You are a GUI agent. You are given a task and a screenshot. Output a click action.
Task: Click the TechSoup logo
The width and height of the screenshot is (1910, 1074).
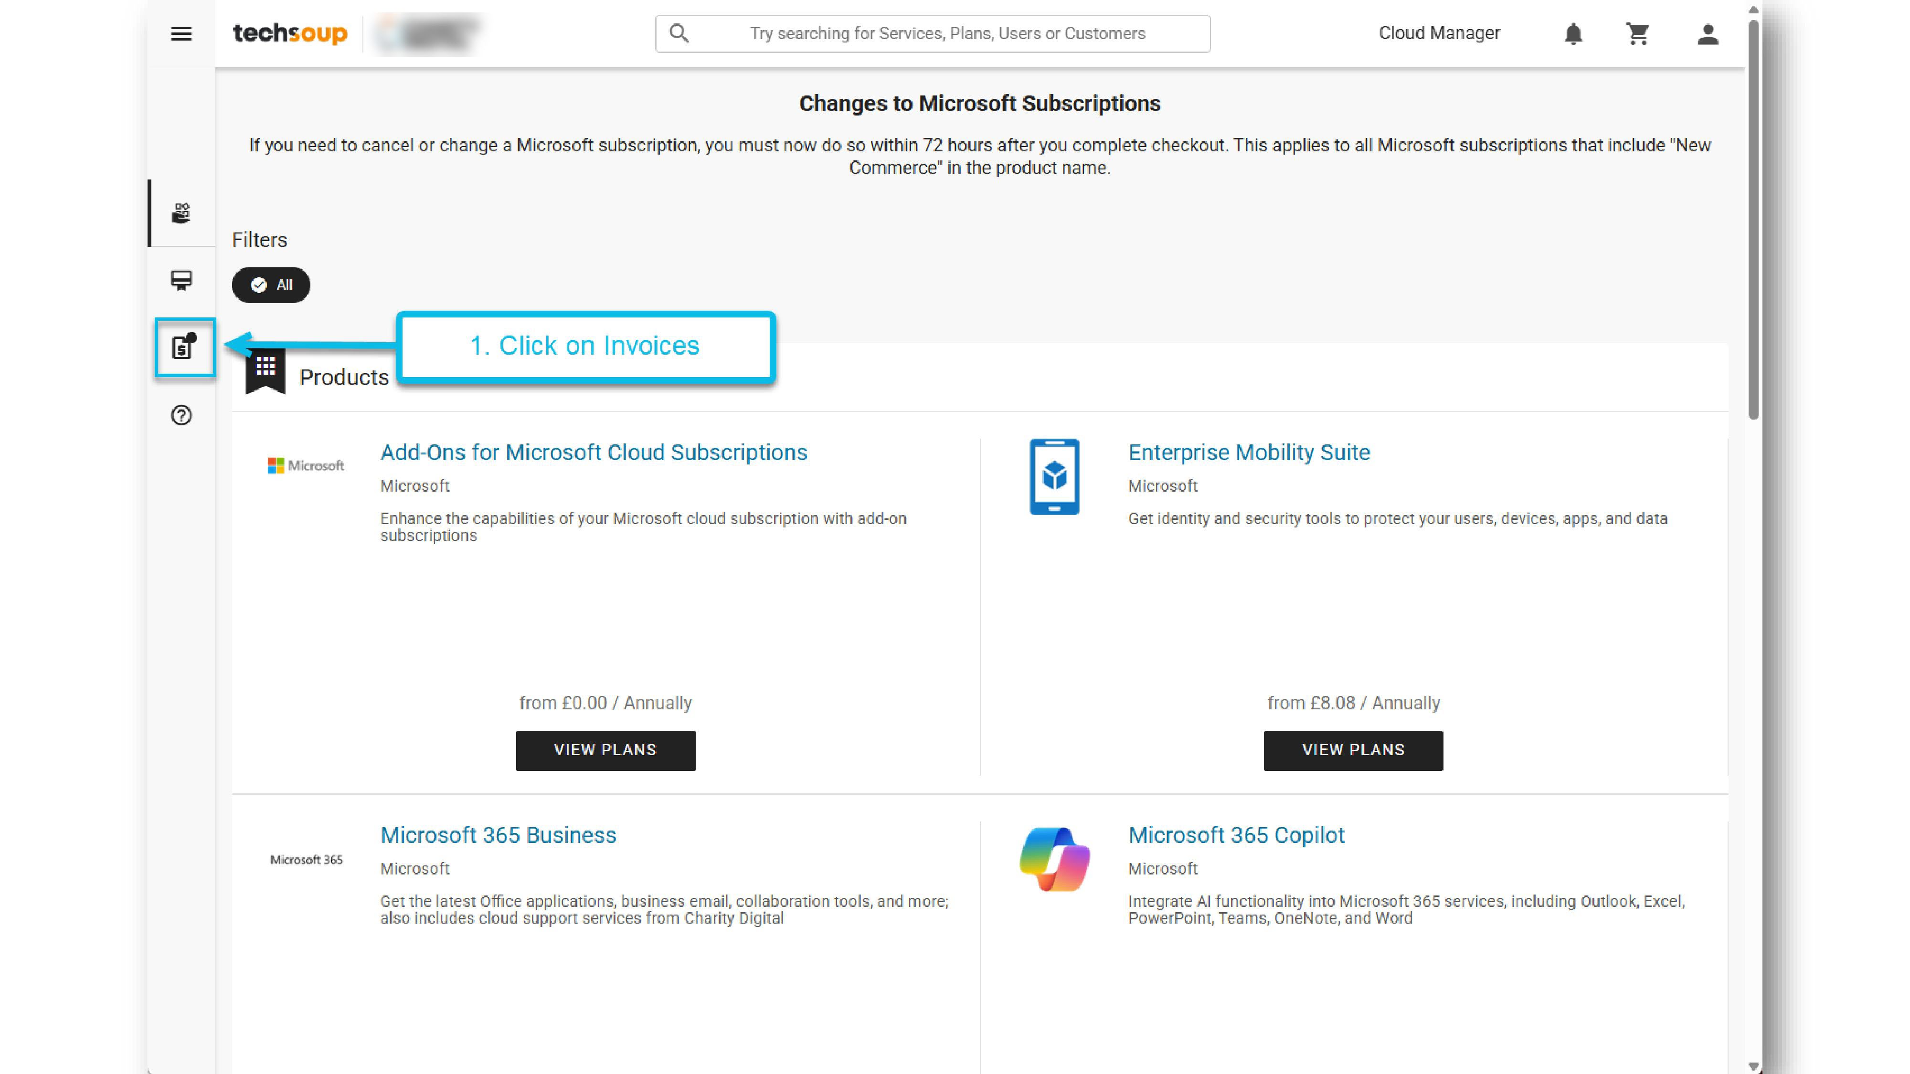290,33
